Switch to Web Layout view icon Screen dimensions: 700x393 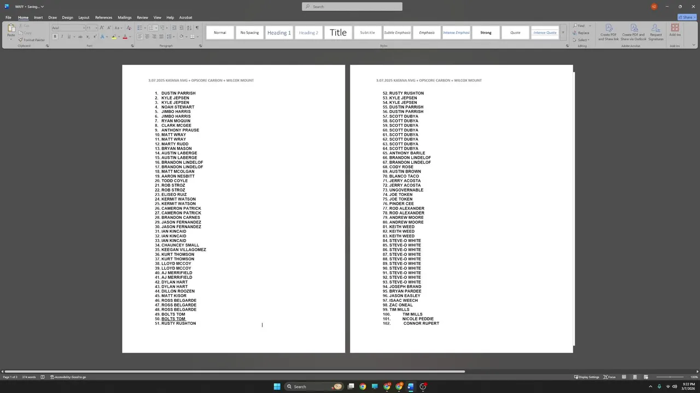(646, 377)
